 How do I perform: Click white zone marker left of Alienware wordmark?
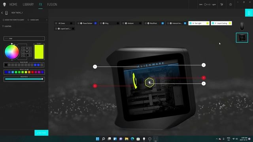coord(95,67)
